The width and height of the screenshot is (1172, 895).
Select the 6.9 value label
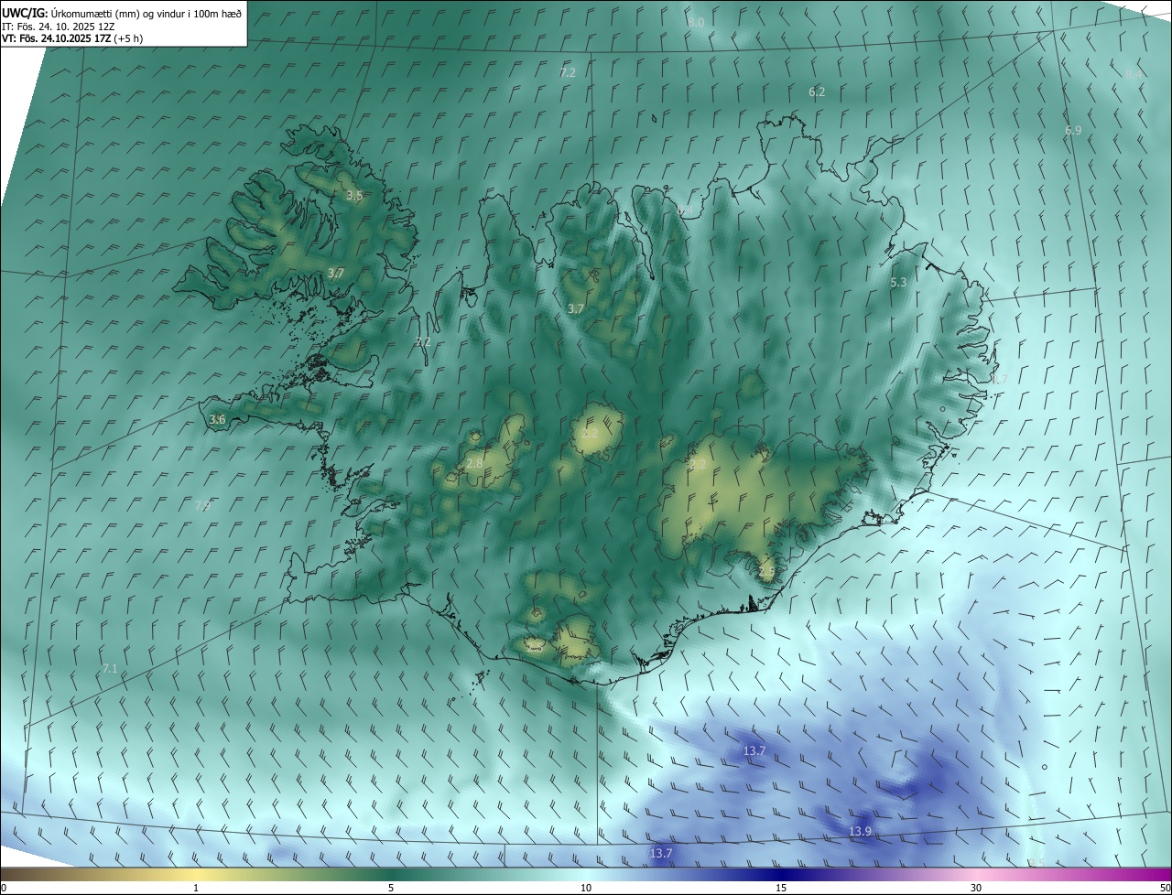pyautogui.click(x=1073, y=131)
